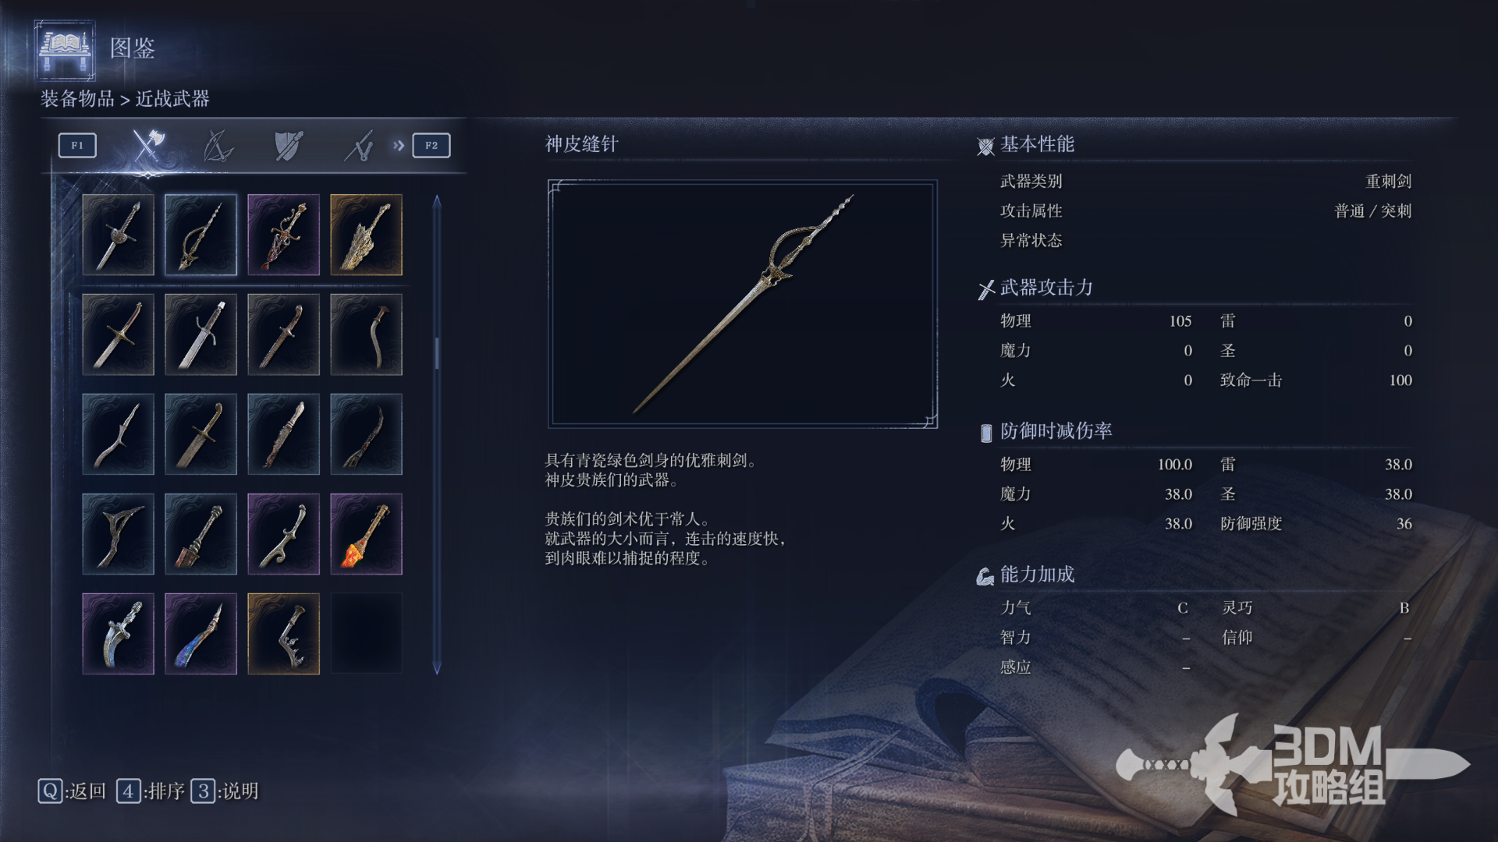Click the up arrow of list scrollbar
The width and height of the screenshot is (1498, 842).
coord(437,201)
